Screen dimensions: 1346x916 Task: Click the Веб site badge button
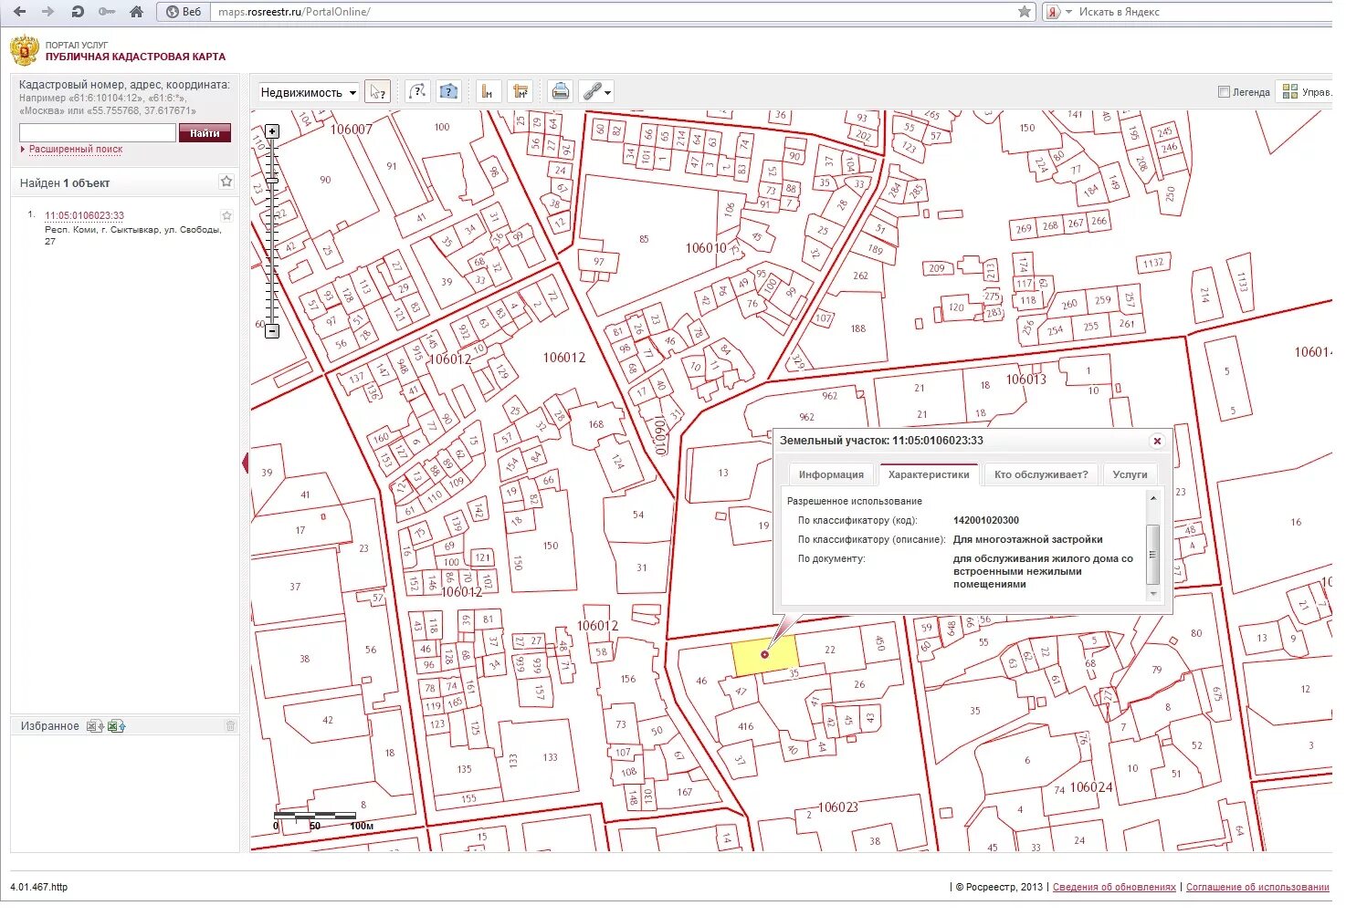(184, 12)
